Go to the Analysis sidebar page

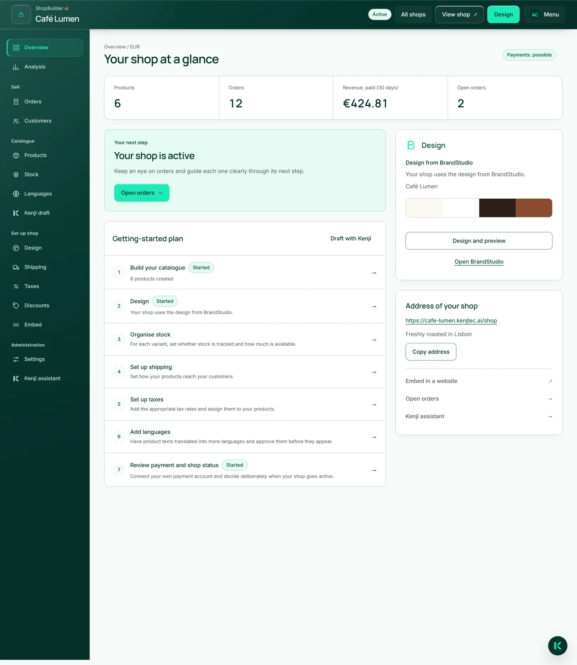click(45, 67)
